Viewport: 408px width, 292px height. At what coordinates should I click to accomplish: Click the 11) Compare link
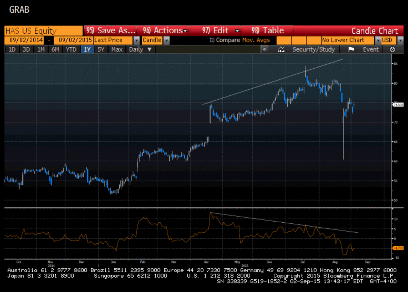click(x=225, y=40)
